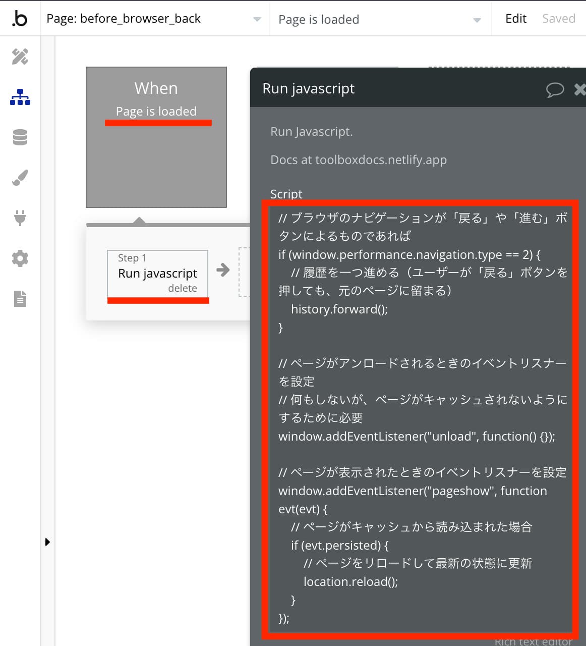Open the Plugins tab plug icon
The image size is (586, 646).
click(20, 218)
